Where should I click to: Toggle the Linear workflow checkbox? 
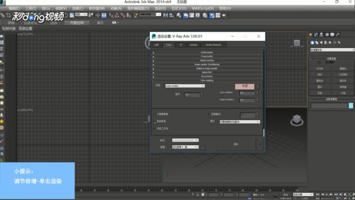[155, 129]
